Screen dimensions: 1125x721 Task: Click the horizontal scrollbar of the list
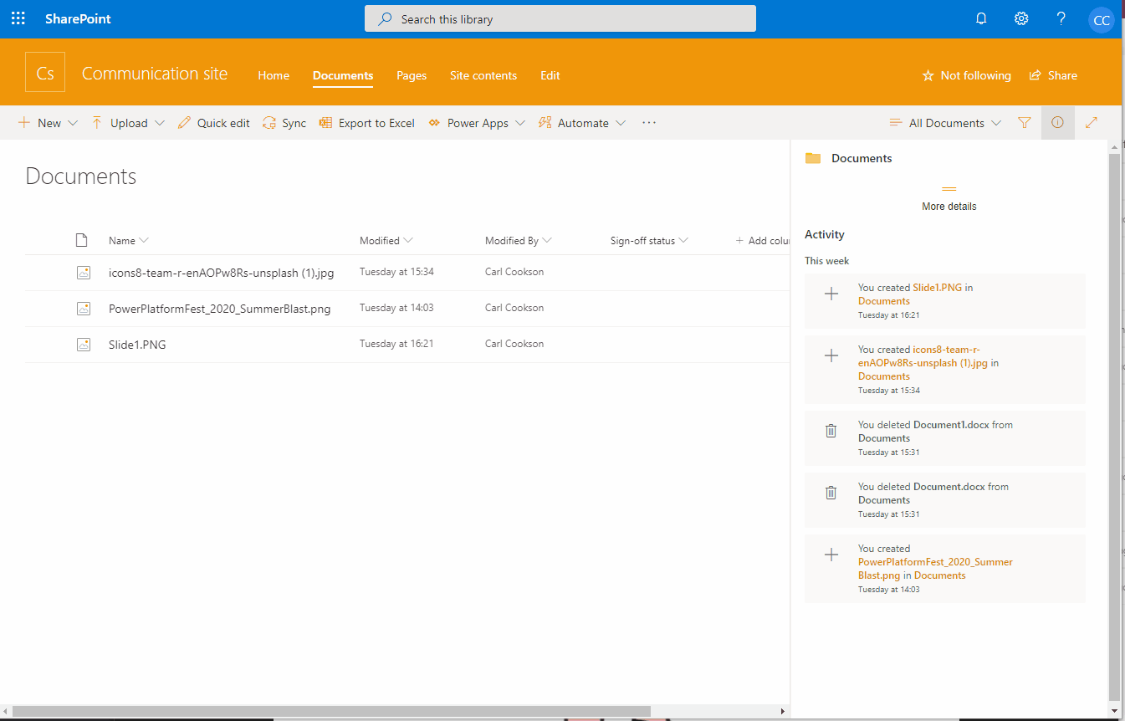pyautogui.click(x=331, y=711)
